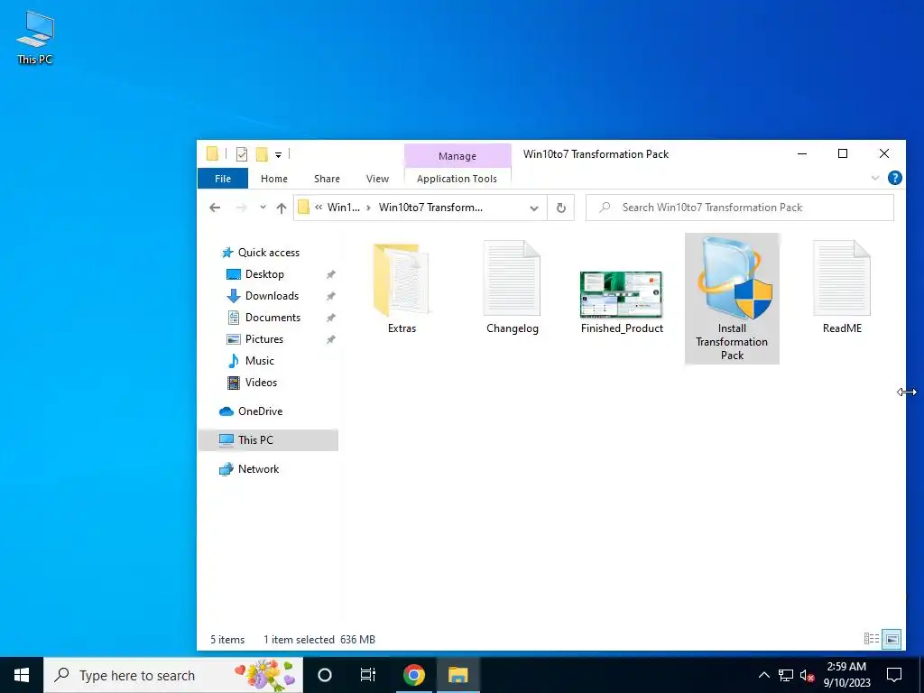The height and width of the screenshot is (693, 924).
Task: Switch to Details view layout
Action: 872,639
